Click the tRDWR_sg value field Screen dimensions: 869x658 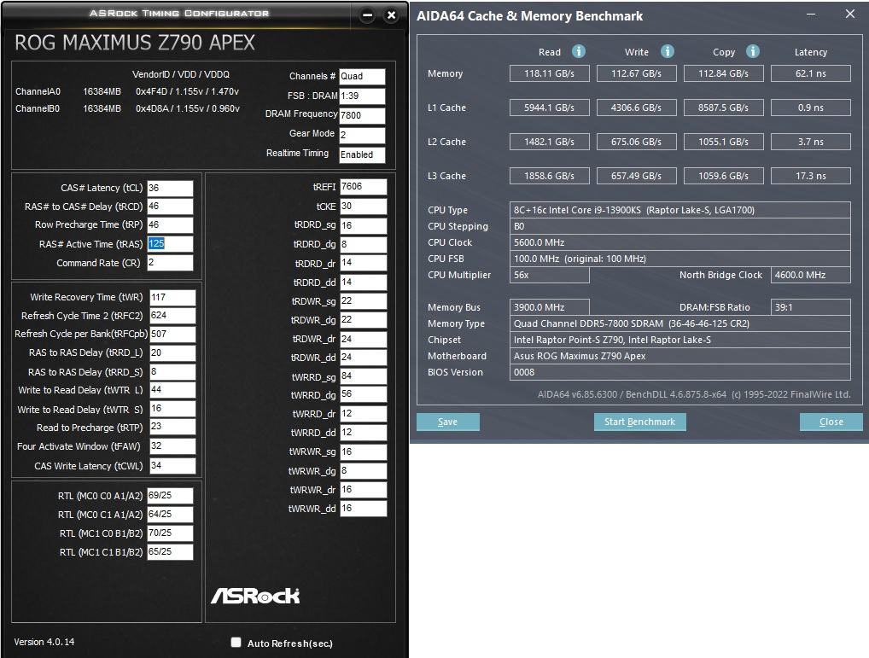click(363, 301)
